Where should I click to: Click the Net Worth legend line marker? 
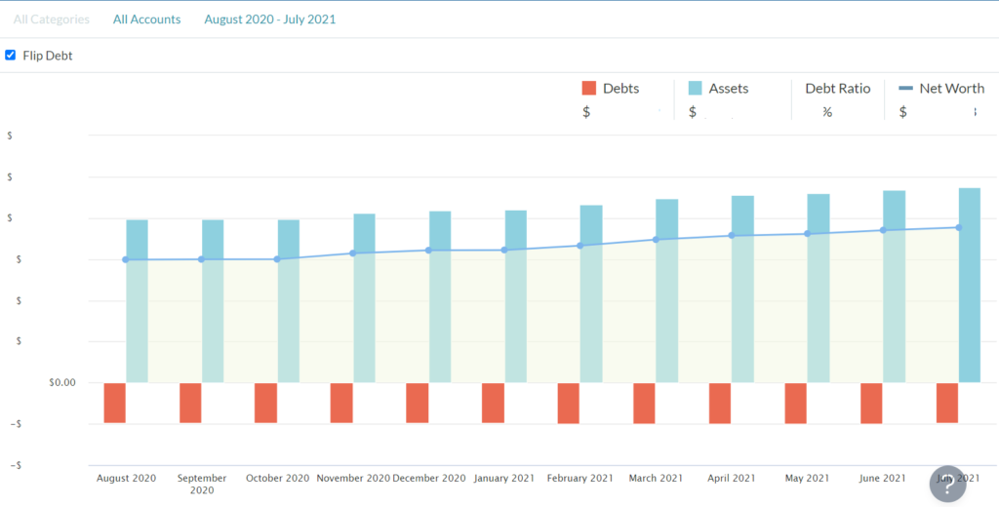click(x=905, y=89)
